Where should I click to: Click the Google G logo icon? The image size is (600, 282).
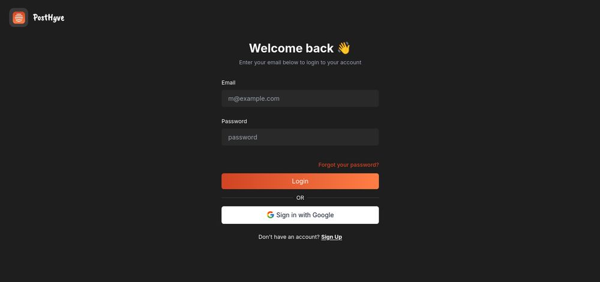coord(271,215)
